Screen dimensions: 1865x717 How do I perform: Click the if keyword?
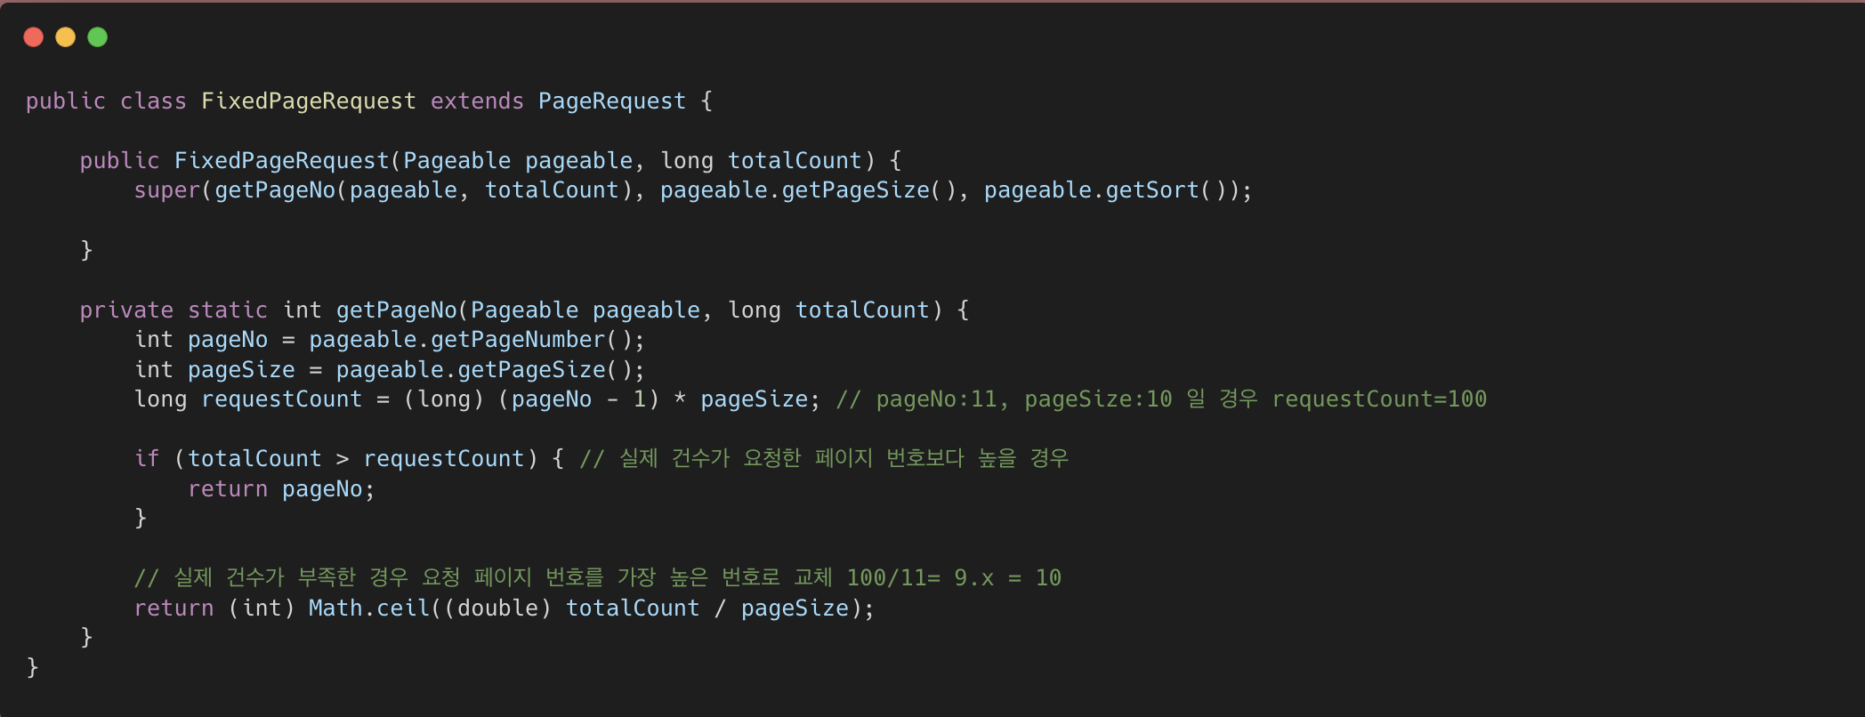(147, 459)
